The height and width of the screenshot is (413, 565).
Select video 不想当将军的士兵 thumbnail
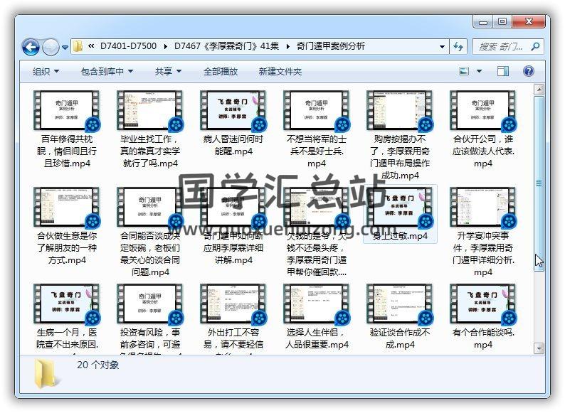(317, 110)
